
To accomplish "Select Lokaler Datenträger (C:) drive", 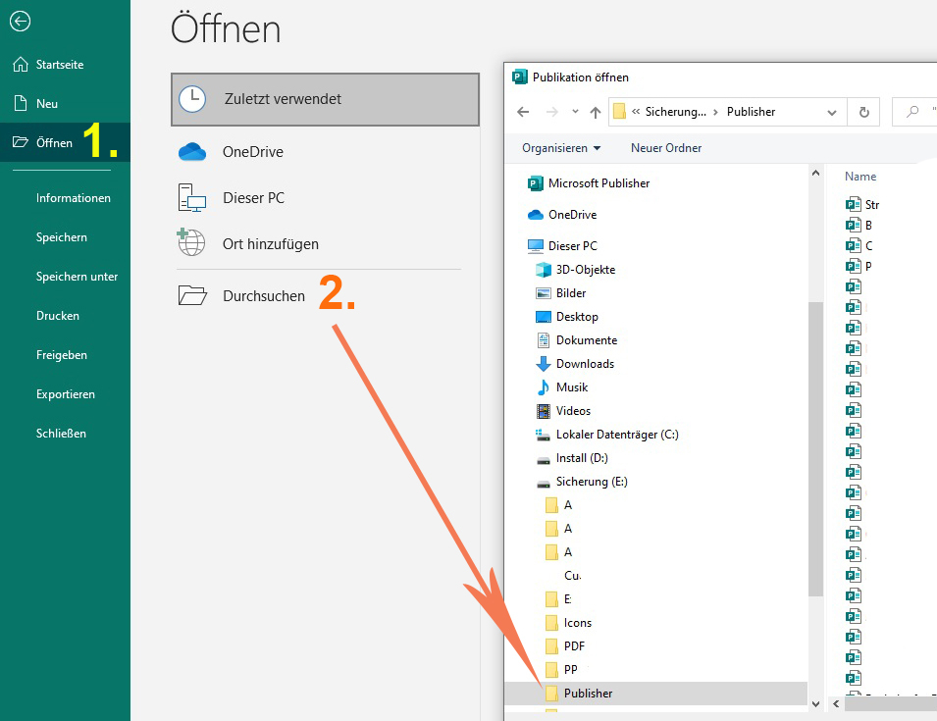I will [x=607, y=435].
